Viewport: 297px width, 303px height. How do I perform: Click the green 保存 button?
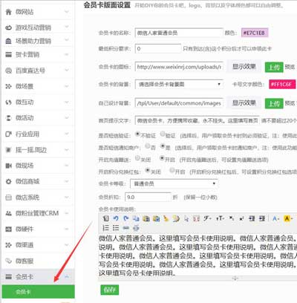110,290
